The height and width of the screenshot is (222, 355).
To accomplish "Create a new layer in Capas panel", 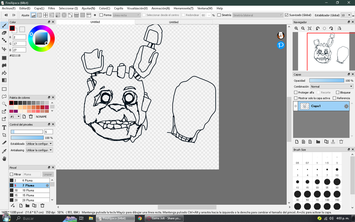I will (297, 142).
